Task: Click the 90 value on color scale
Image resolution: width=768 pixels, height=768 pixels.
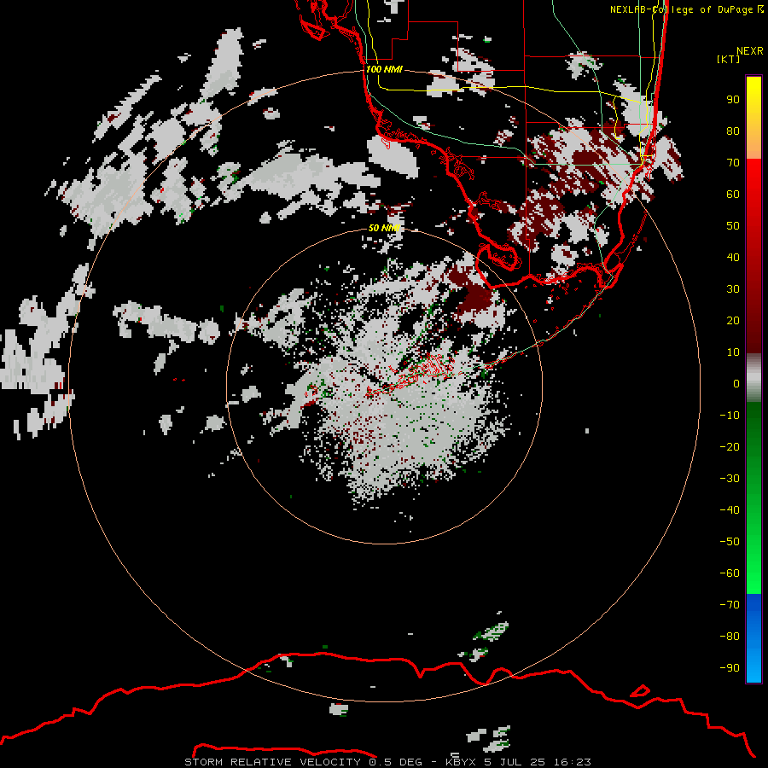Action: [733, 100]
